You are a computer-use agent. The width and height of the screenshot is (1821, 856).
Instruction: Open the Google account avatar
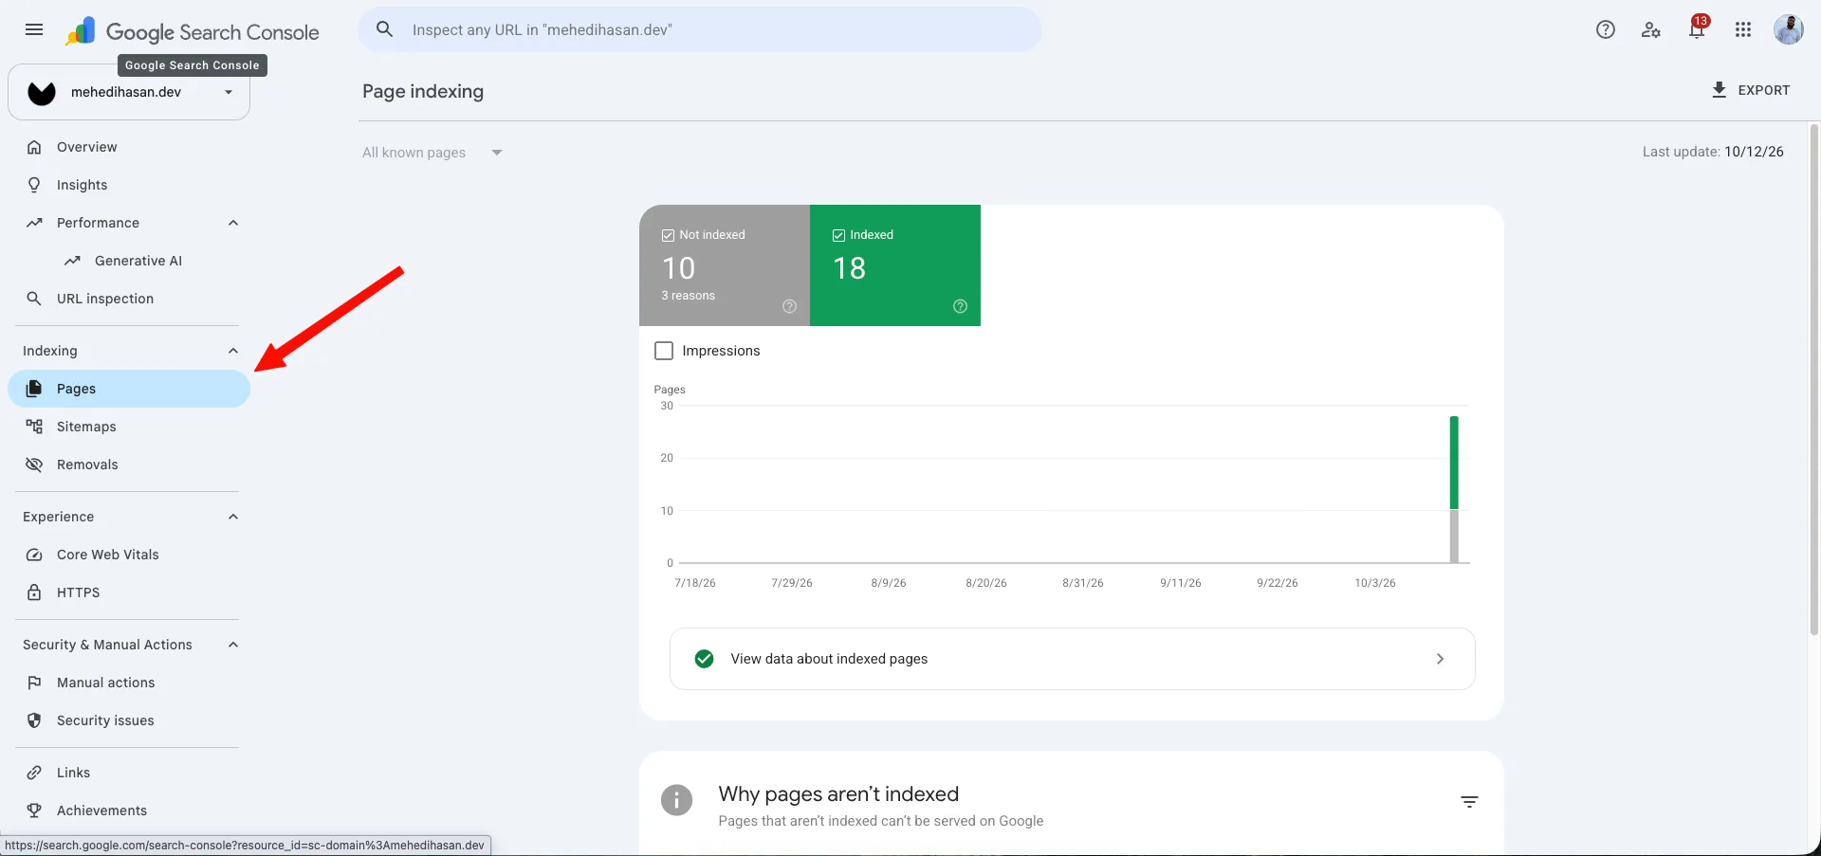point(1789,29)
